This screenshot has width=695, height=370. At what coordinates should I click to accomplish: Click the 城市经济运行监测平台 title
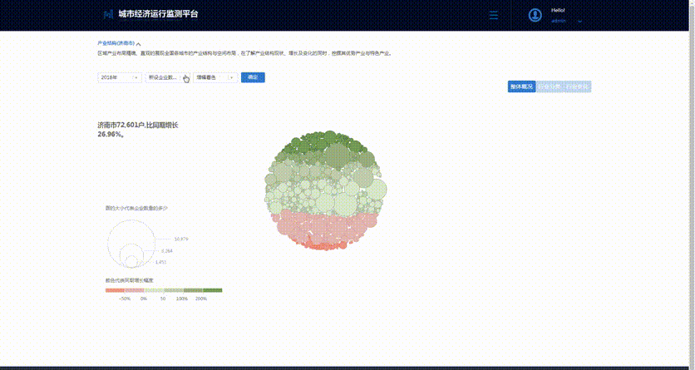point(158,14)
